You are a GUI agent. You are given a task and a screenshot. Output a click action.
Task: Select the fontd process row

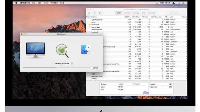136,22
